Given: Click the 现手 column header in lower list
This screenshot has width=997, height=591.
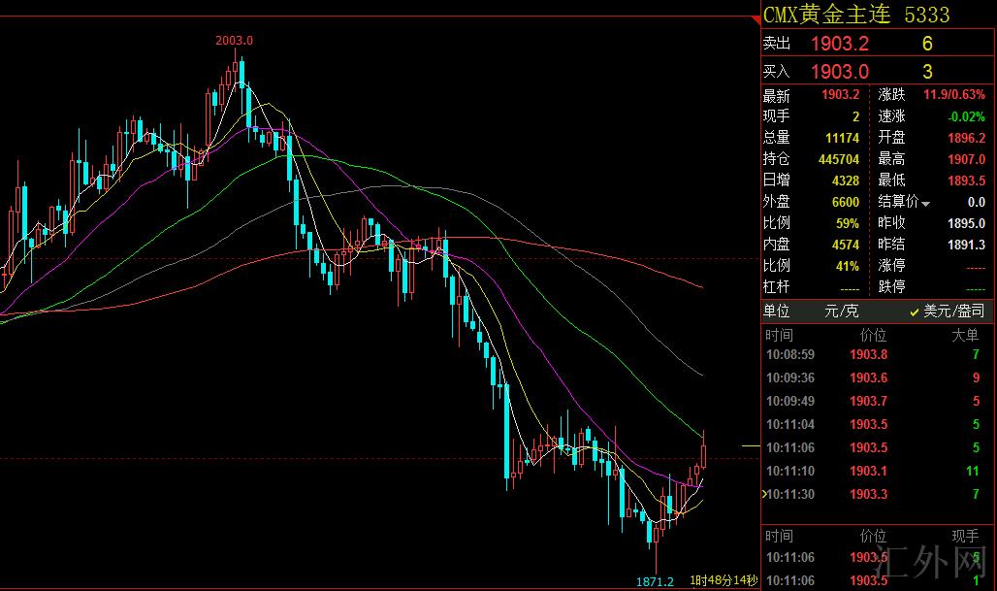Looking at the screenshot, I should [965, 536].
